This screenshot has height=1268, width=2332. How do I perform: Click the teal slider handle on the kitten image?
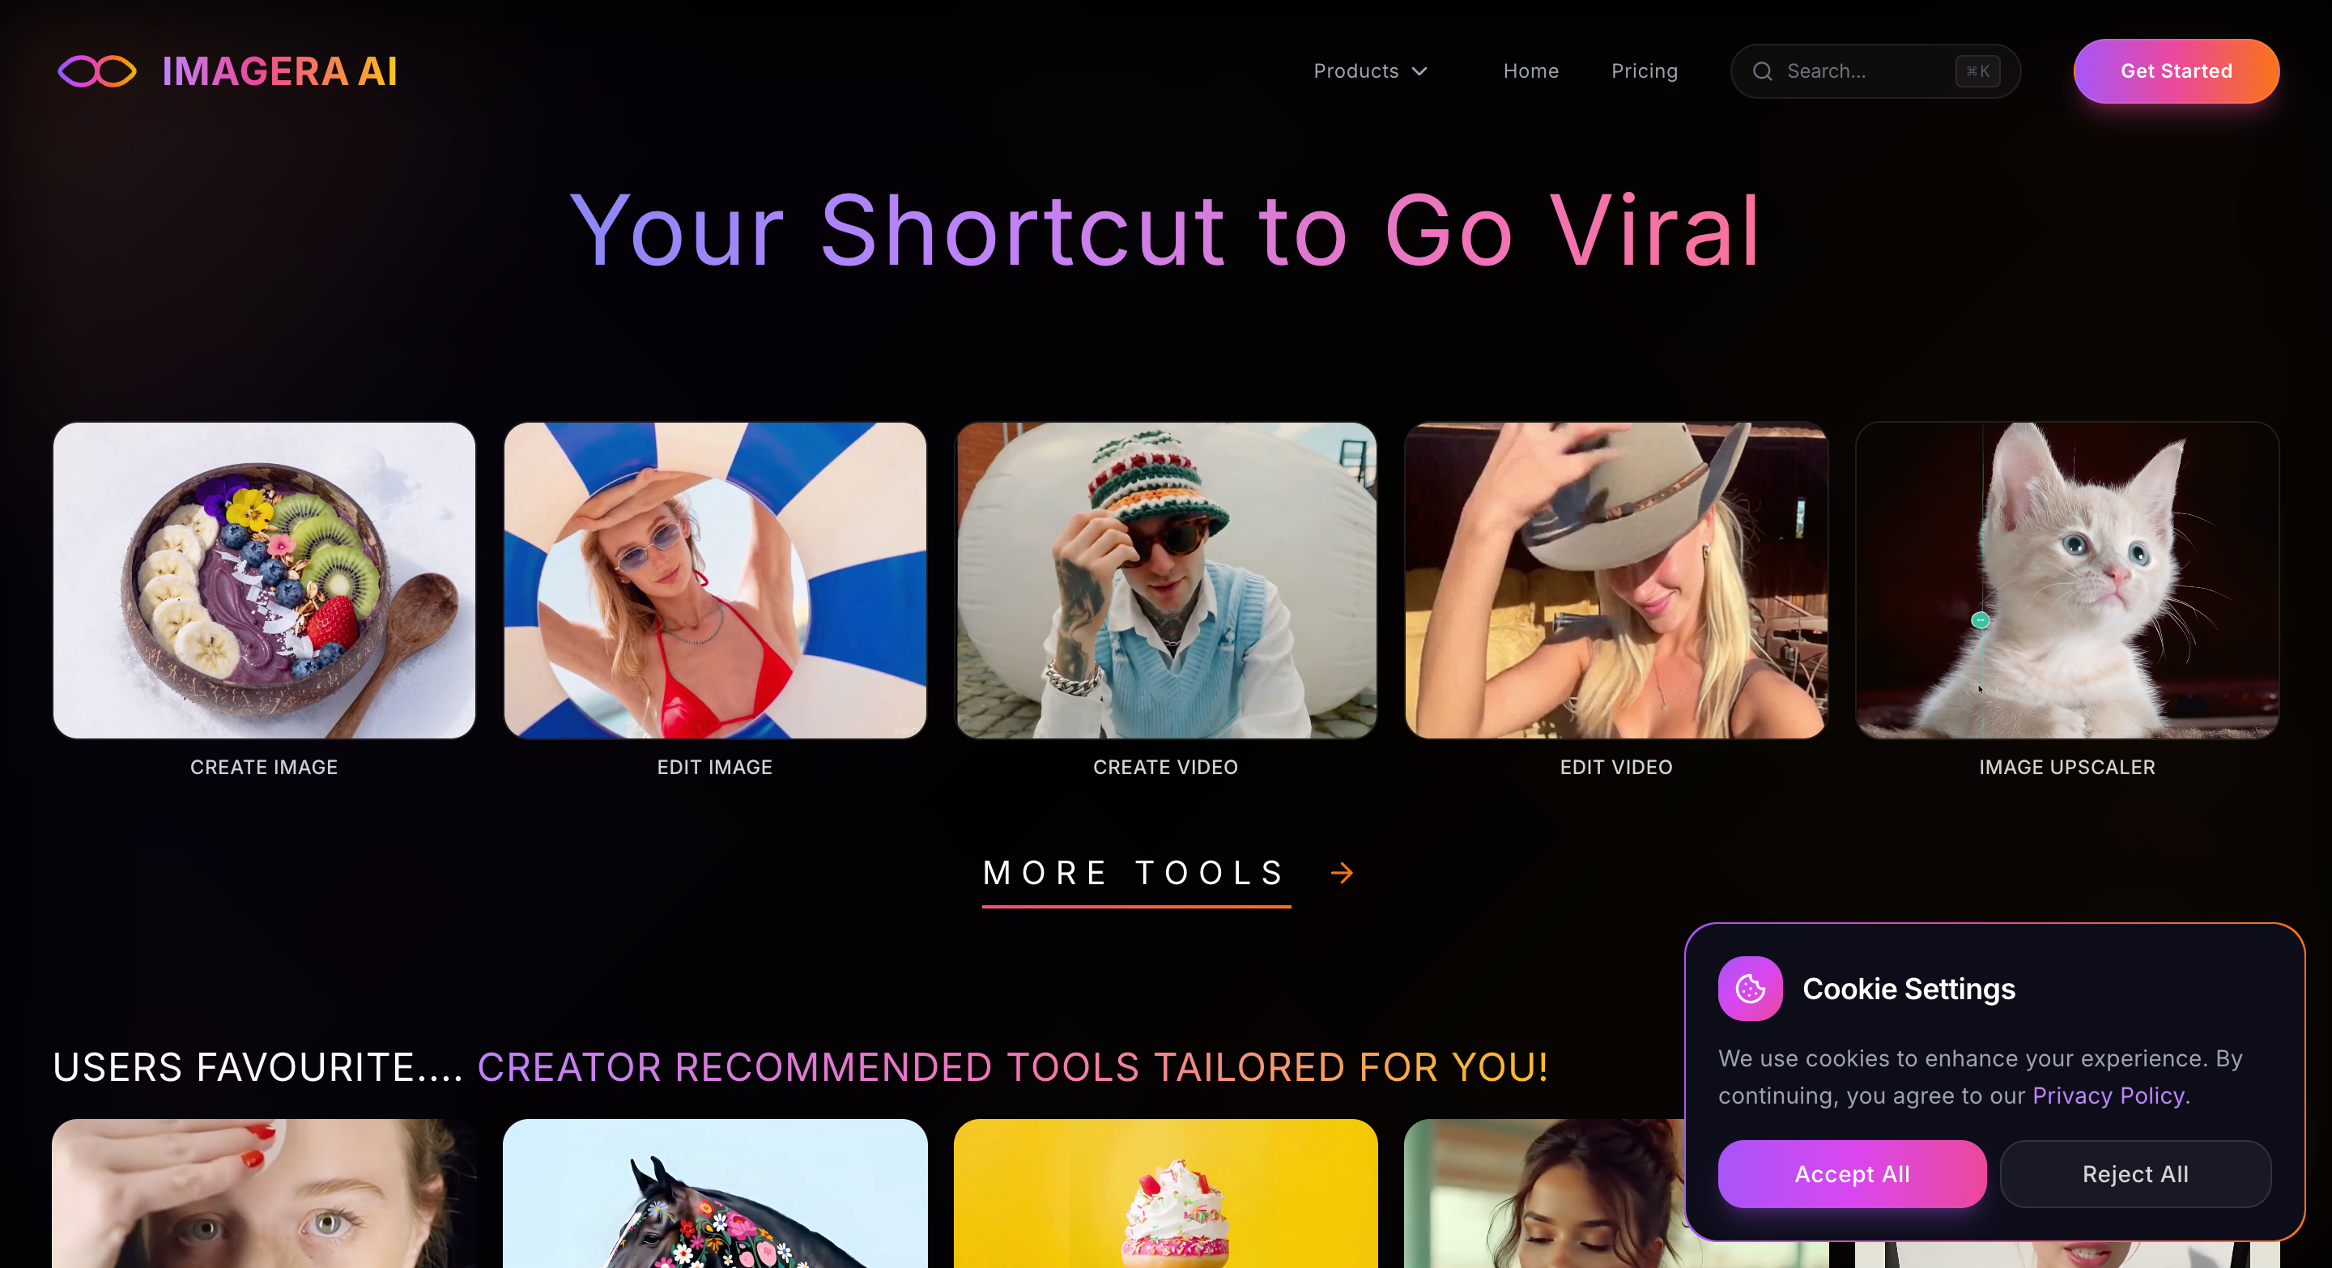pyautogui.click(x=1980, y=620)
